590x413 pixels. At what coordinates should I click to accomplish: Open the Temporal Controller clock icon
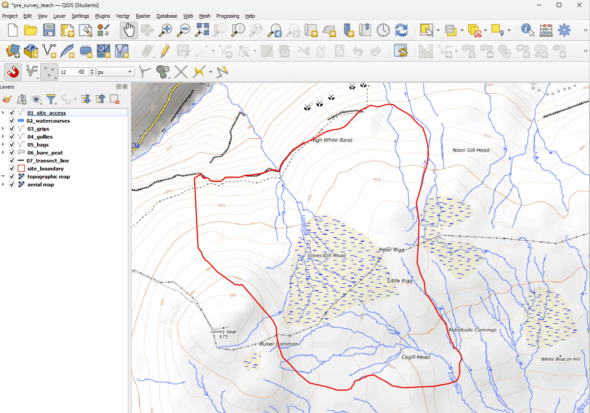(x=383, y=31)
